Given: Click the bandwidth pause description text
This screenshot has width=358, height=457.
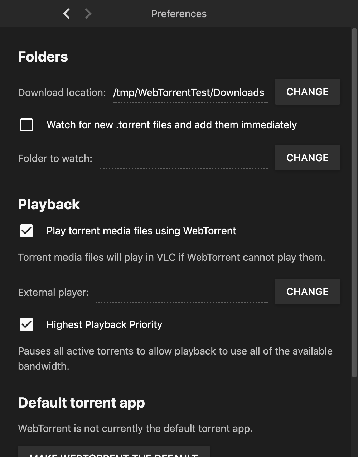Looking at the screenshot, I should (x=175, y=358).
